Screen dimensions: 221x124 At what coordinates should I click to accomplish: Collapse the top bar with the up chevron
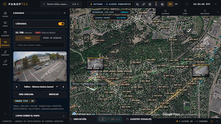point(215,4)
